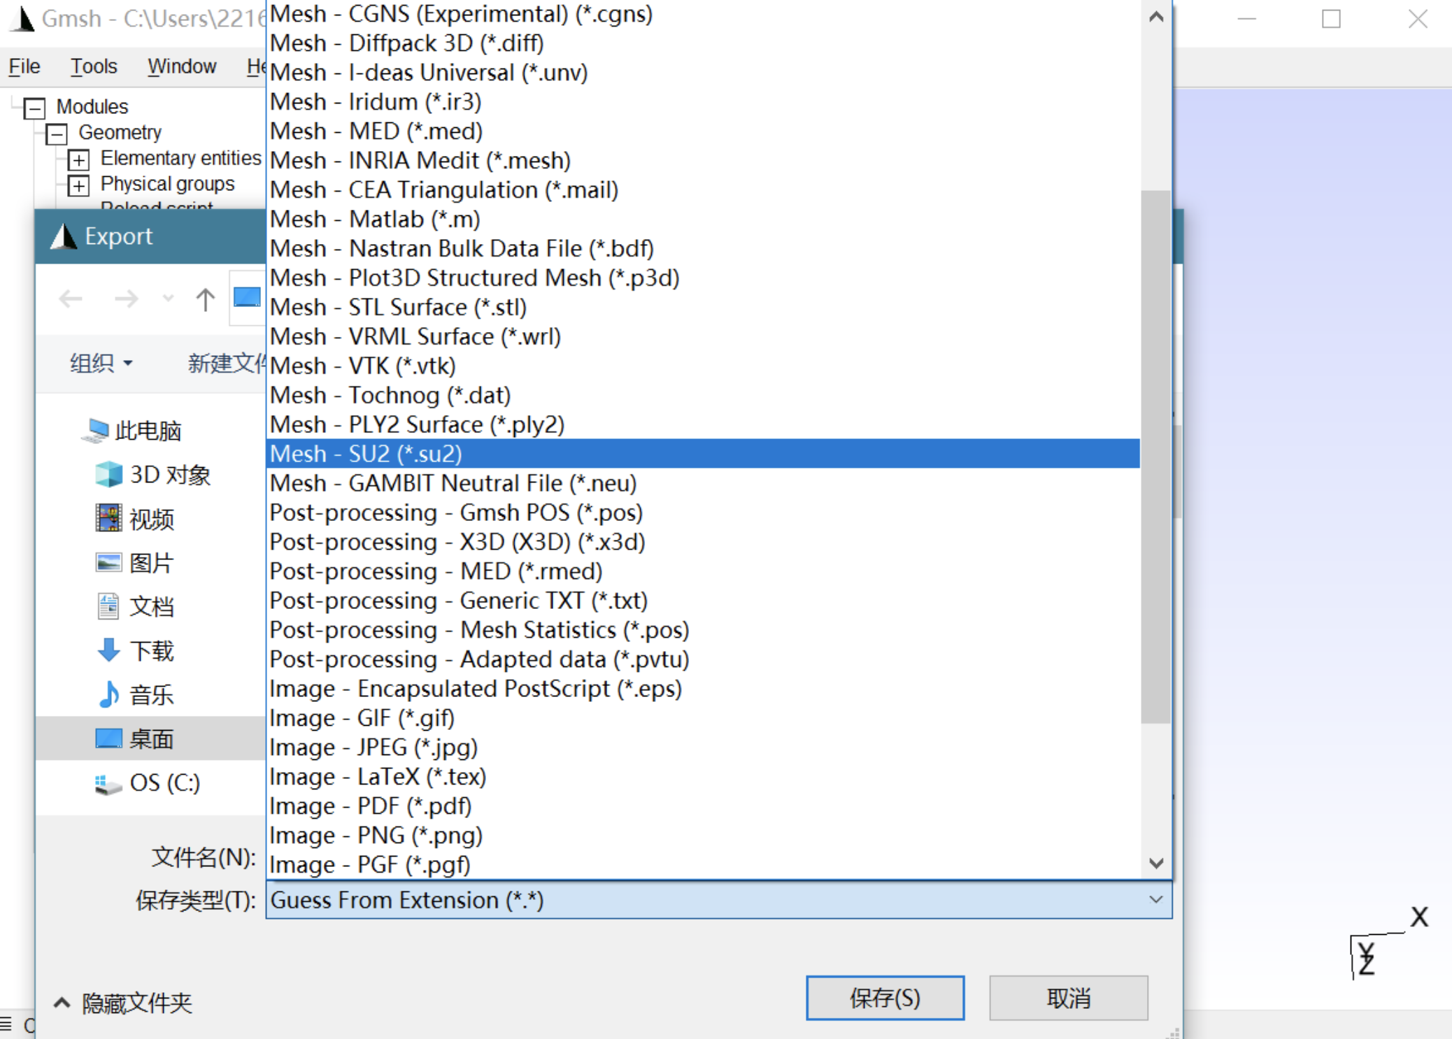Collapse the Geometry tree node
Viewport: 1452px width, 1039px height.
pyautogui.click(x=57, y=134)
